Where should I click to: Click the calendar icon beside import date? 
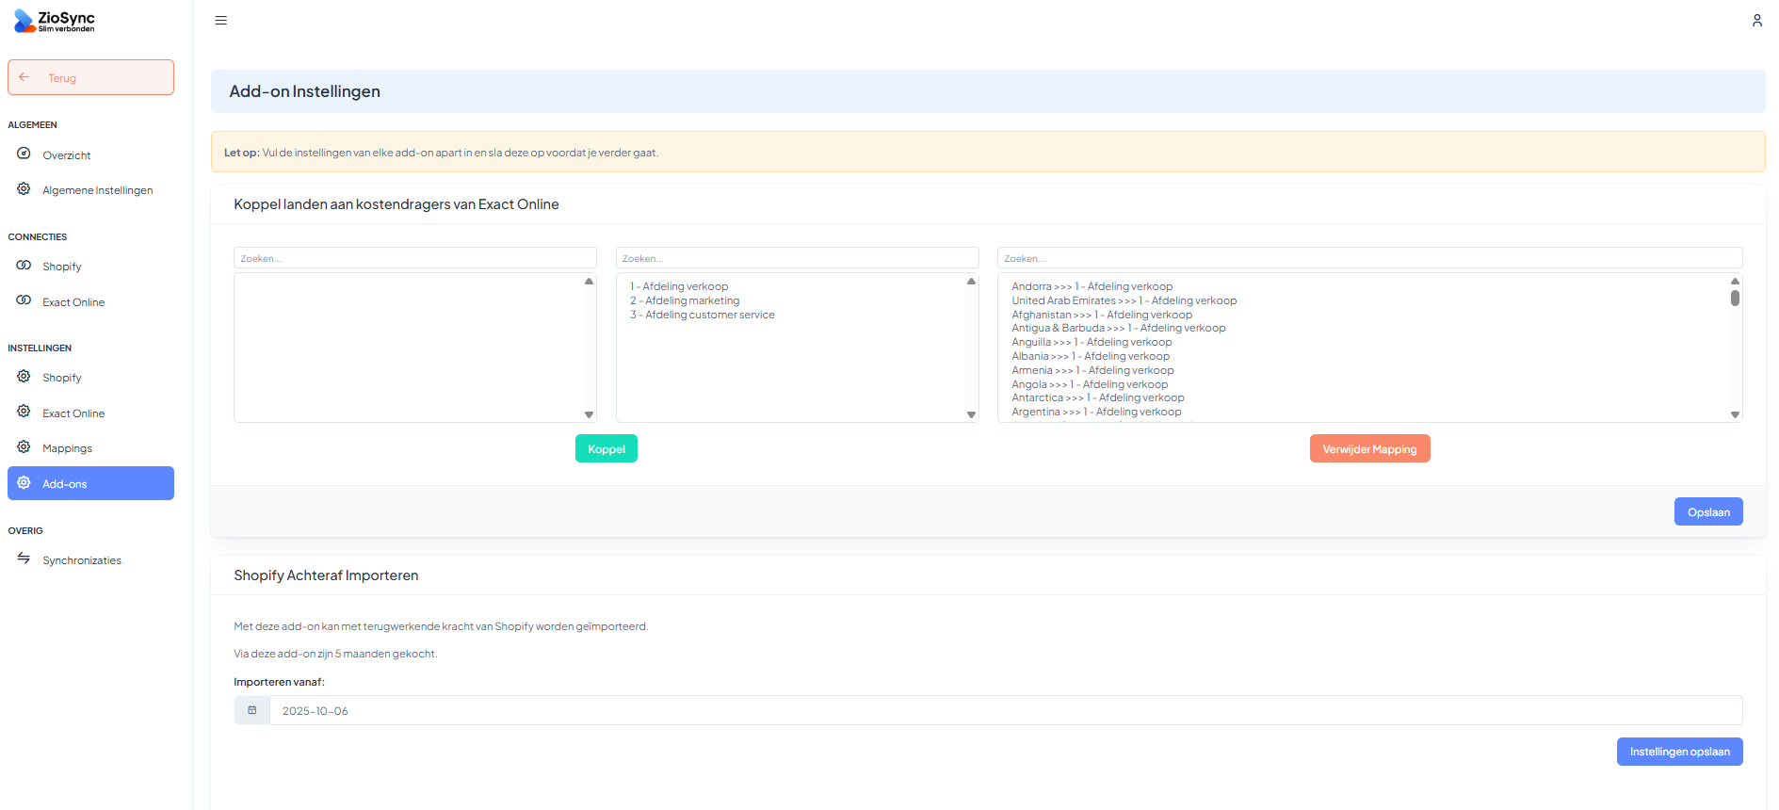pyautogui.click(x=252, y=710)
